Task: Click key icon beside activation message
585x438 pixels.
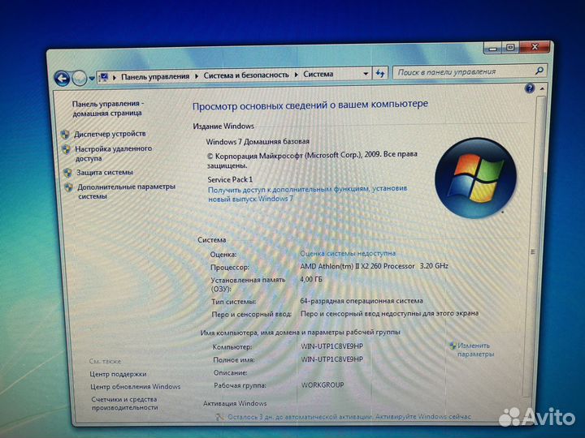Action: [219, 418]
